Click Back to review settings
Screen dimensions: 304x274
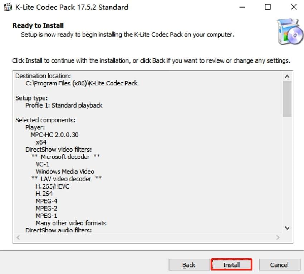(189, 265)
